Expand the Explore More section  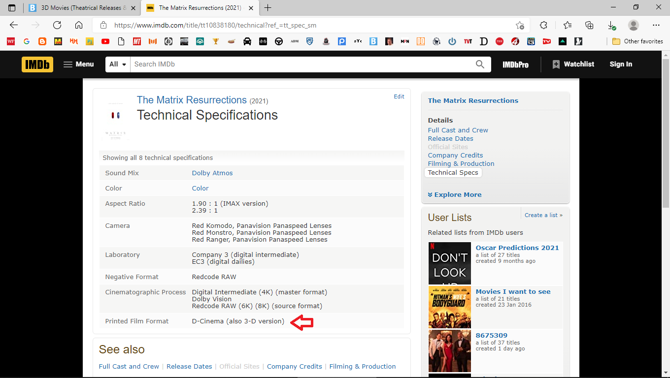point(455,194)
